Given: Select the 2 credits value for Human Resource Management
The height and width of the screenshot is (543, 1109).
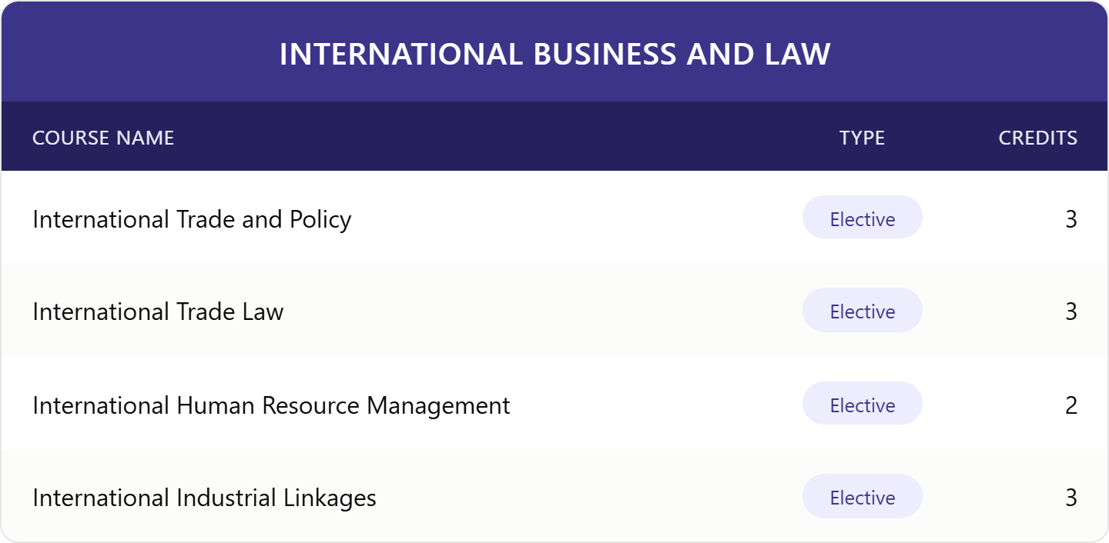Looking at the screenshot, I should 1070,405.
